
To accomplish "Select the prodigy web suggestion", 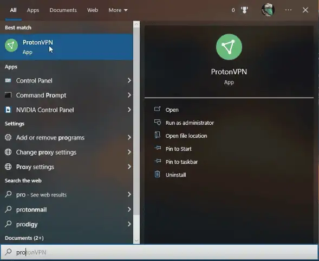I will 67,224.
